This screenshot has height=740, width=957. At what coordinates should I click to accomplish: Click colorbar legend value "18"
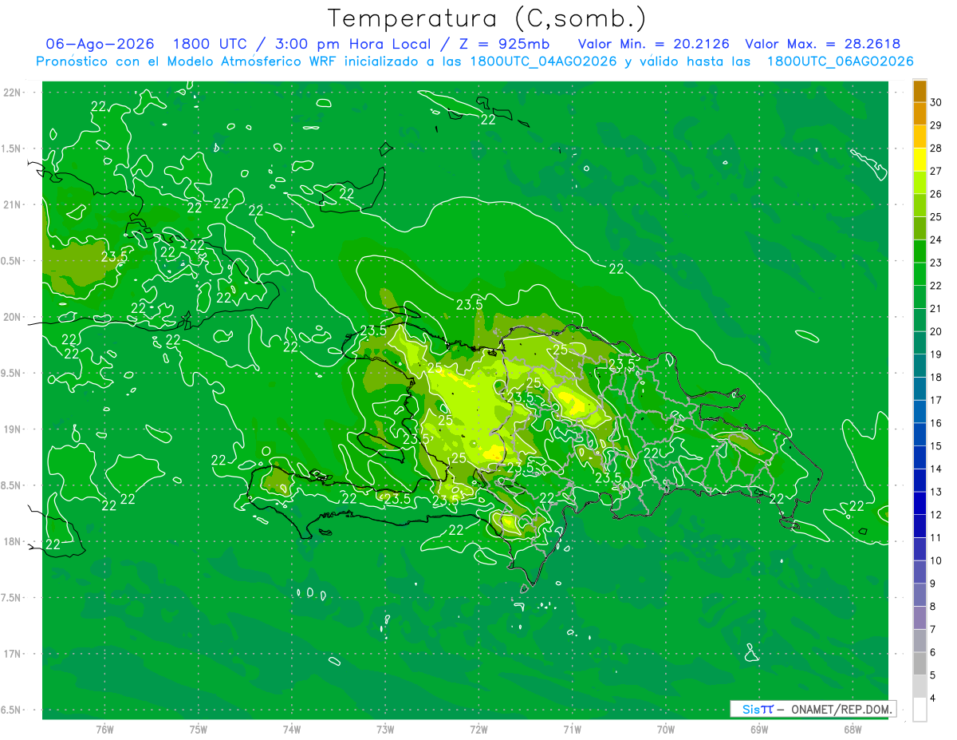[936, 377]
